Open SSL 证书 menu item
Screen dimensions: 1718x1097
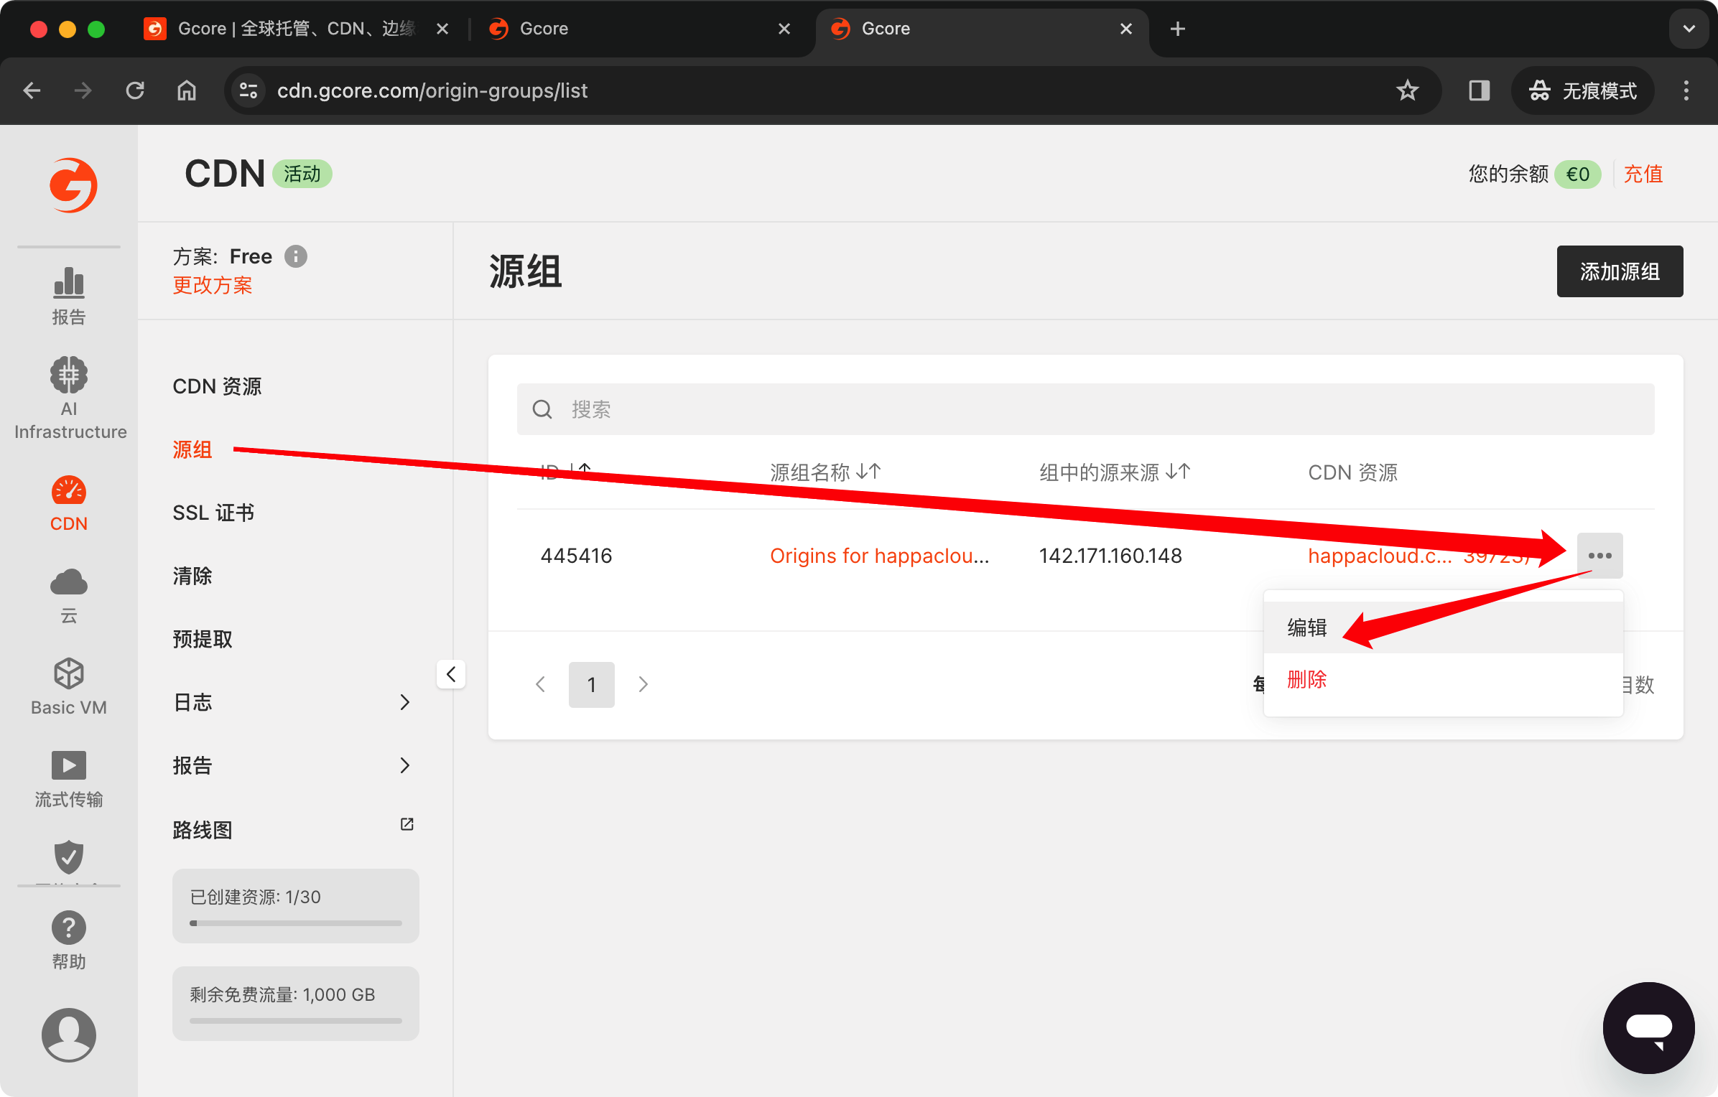tap(213, 513)
